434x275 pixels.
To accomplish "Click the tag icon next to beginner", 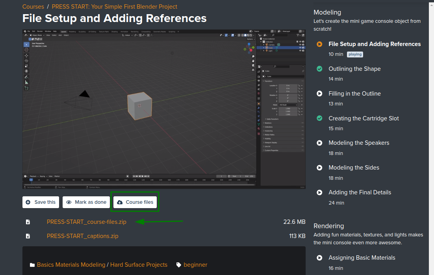I will point(179,265).
